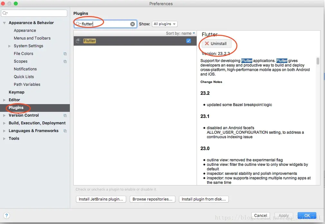Screen dimensions: 325x224
Task: Click the Languages & Frameworks project-scope icon
Action: pos(65,131)
